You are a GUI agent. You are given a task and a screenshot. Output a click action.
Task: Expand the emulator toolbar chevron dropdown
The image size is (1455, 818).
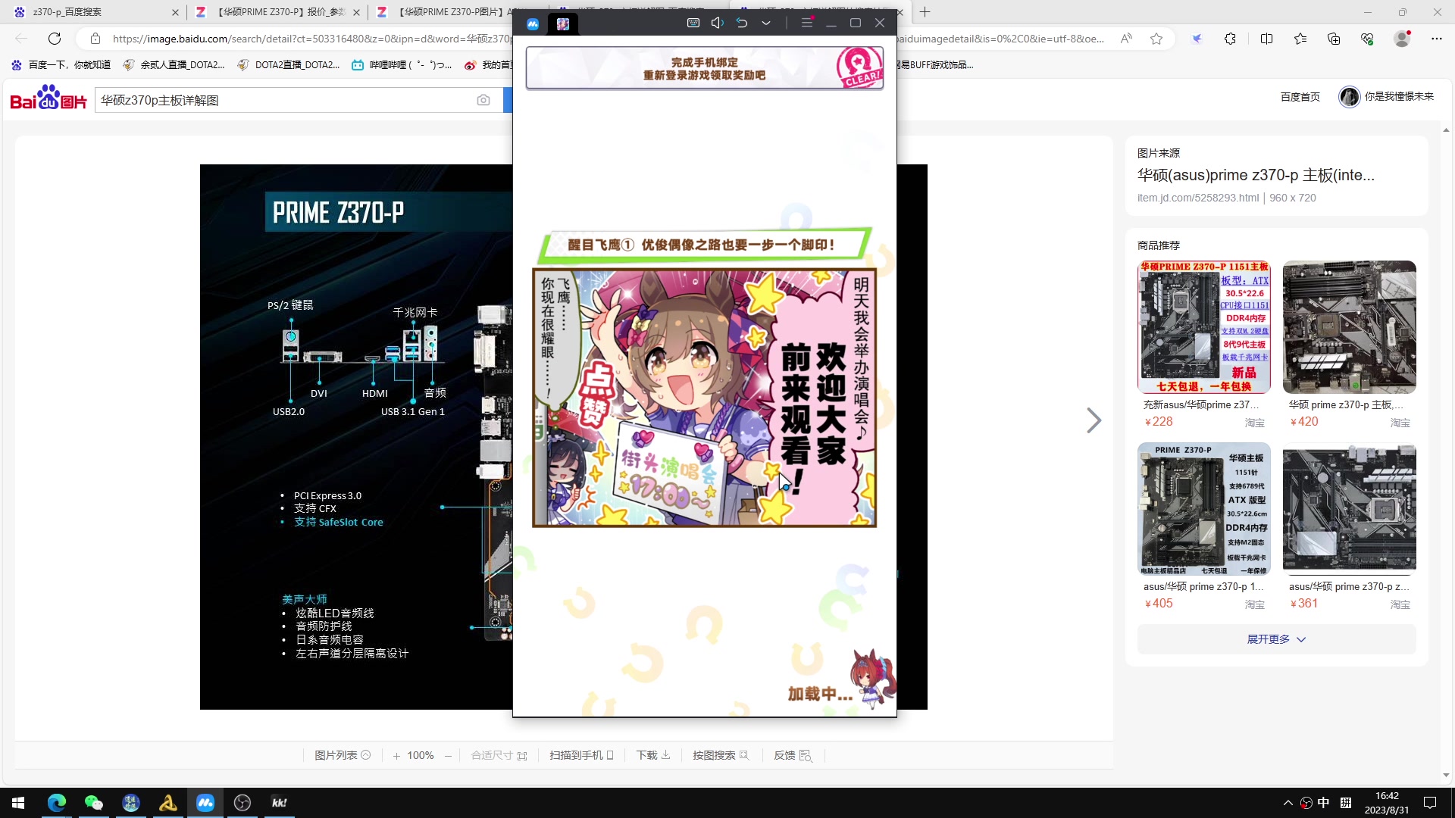(x=766, y=23)
